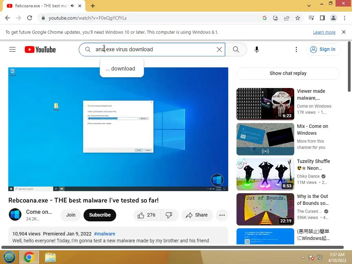Open more actions ellipsis under video

coord(222,215)
